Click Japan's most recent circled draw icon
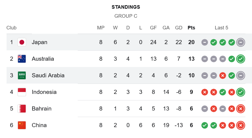The image size is (252, 138). click(241, 42)
